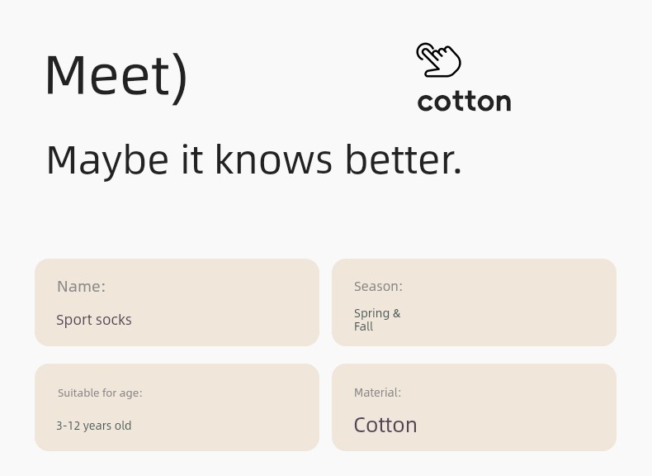Select the Name info card
The image size is (652, 476).
(x=177, y=302)
